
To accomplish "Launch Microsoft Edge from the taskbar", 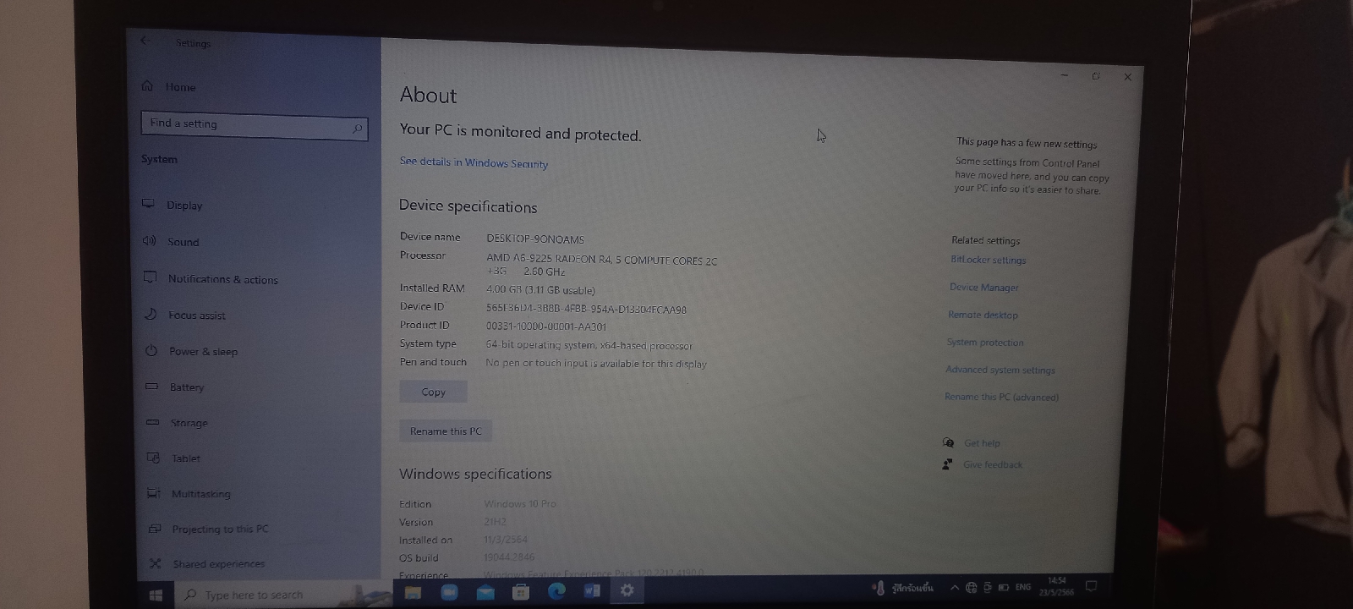I will tap(556, 591).
